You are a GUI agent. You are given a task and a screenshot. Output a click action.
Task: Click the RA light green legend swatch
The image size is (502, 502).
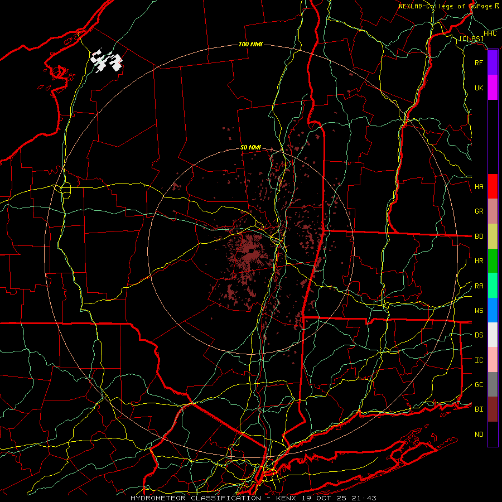tap(493, 286)
